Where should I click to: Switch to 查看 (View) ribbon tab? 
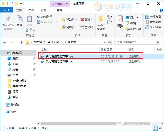(44, 10)
